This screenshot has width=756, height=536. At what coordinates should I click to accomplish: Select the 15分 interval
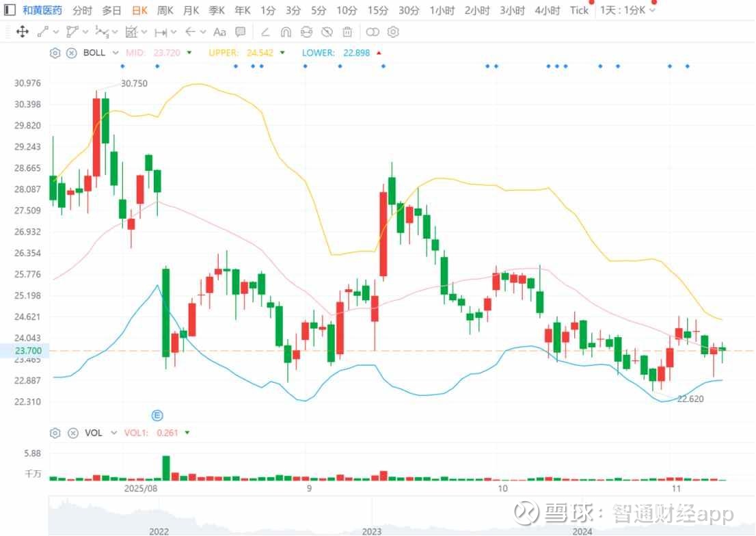point(378,10)
